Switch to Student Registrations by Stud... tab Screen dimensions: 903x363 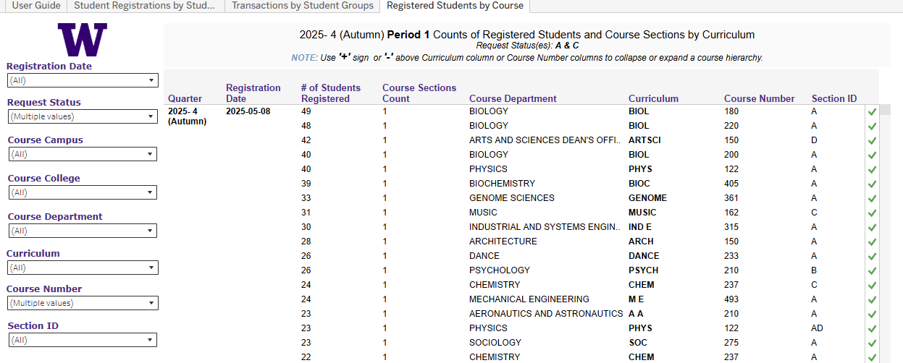(x=145, y=6)
